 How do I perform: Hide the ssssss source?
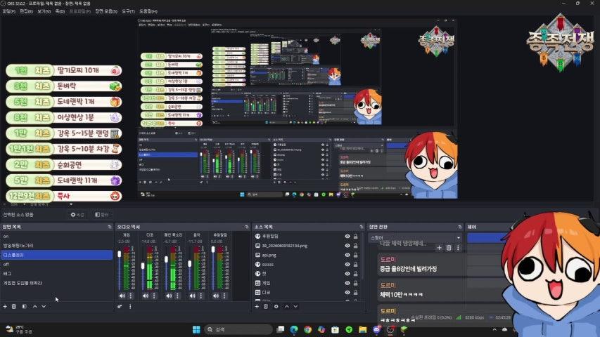(347, 265)
